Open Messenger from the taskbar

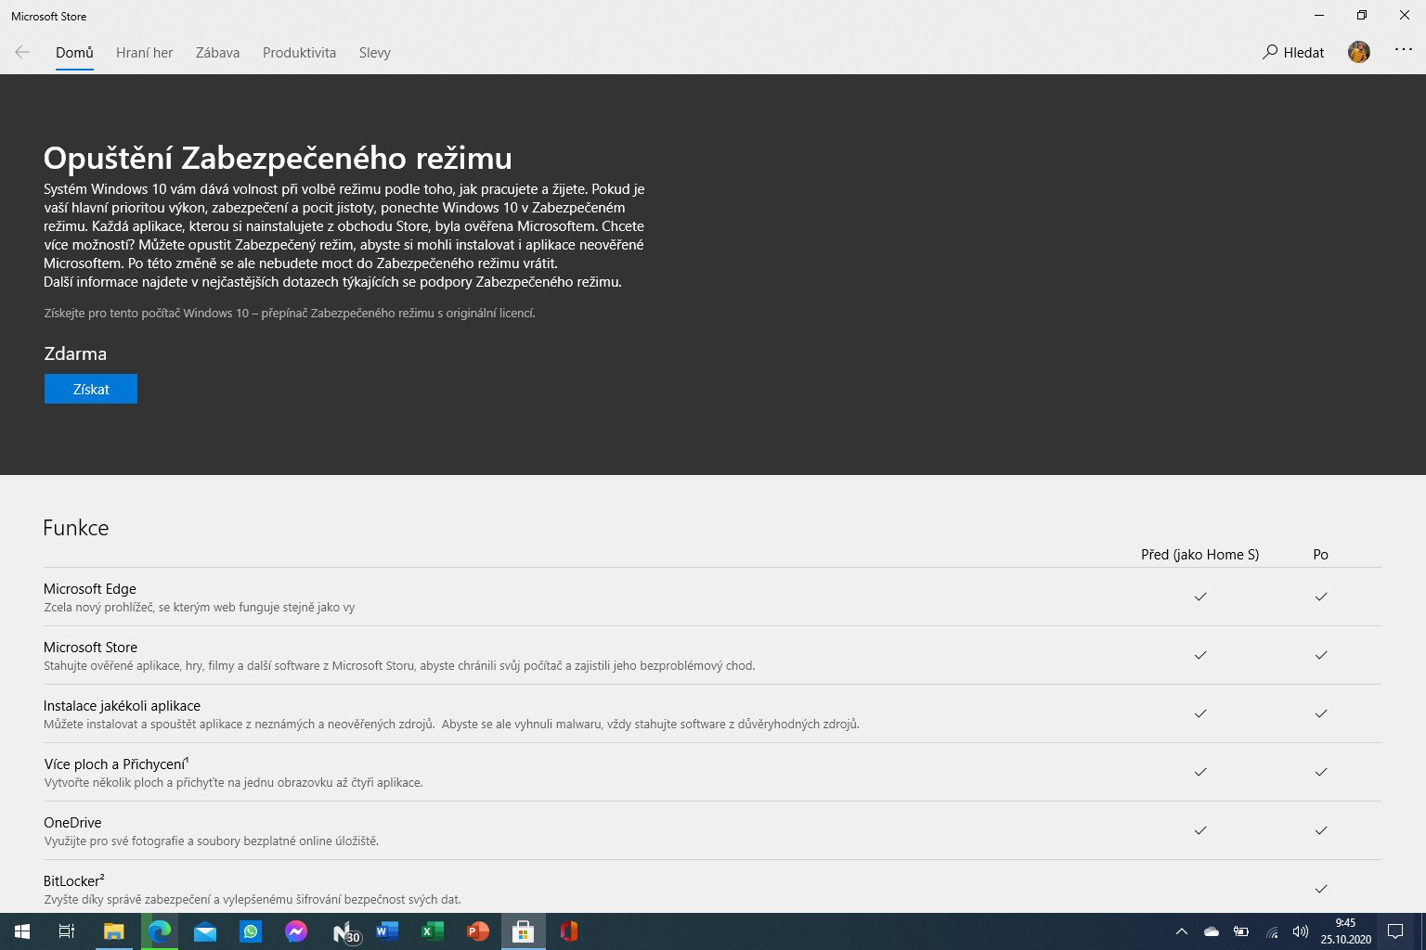[x=295, y=931]
